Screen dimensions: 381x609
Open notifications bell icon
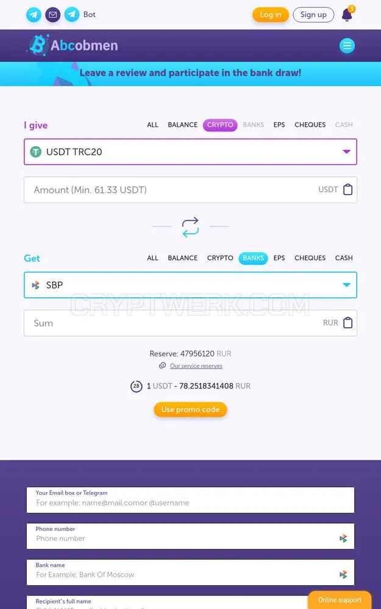pos(347,15)
